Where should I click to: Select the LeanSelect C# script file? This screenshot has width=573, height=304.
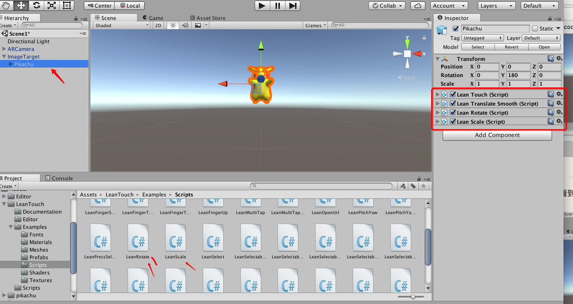[x=213, y=241]
